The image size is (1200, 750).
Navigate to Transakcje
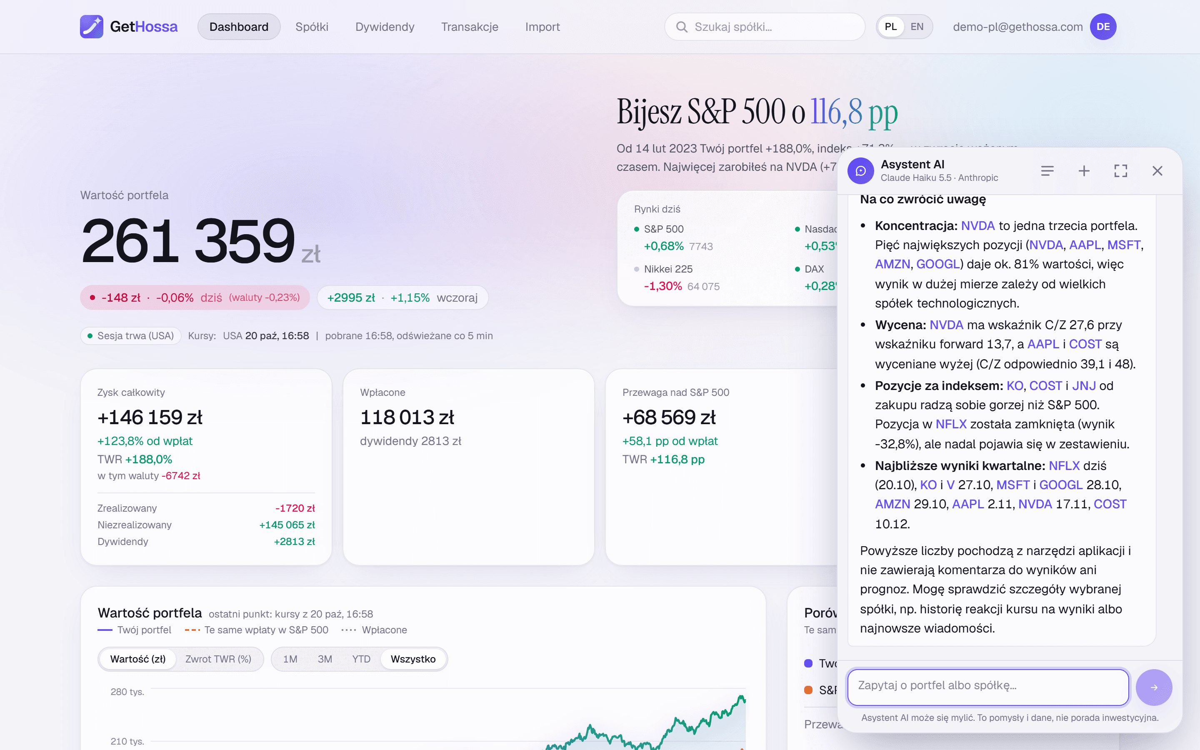click(470, 27)
